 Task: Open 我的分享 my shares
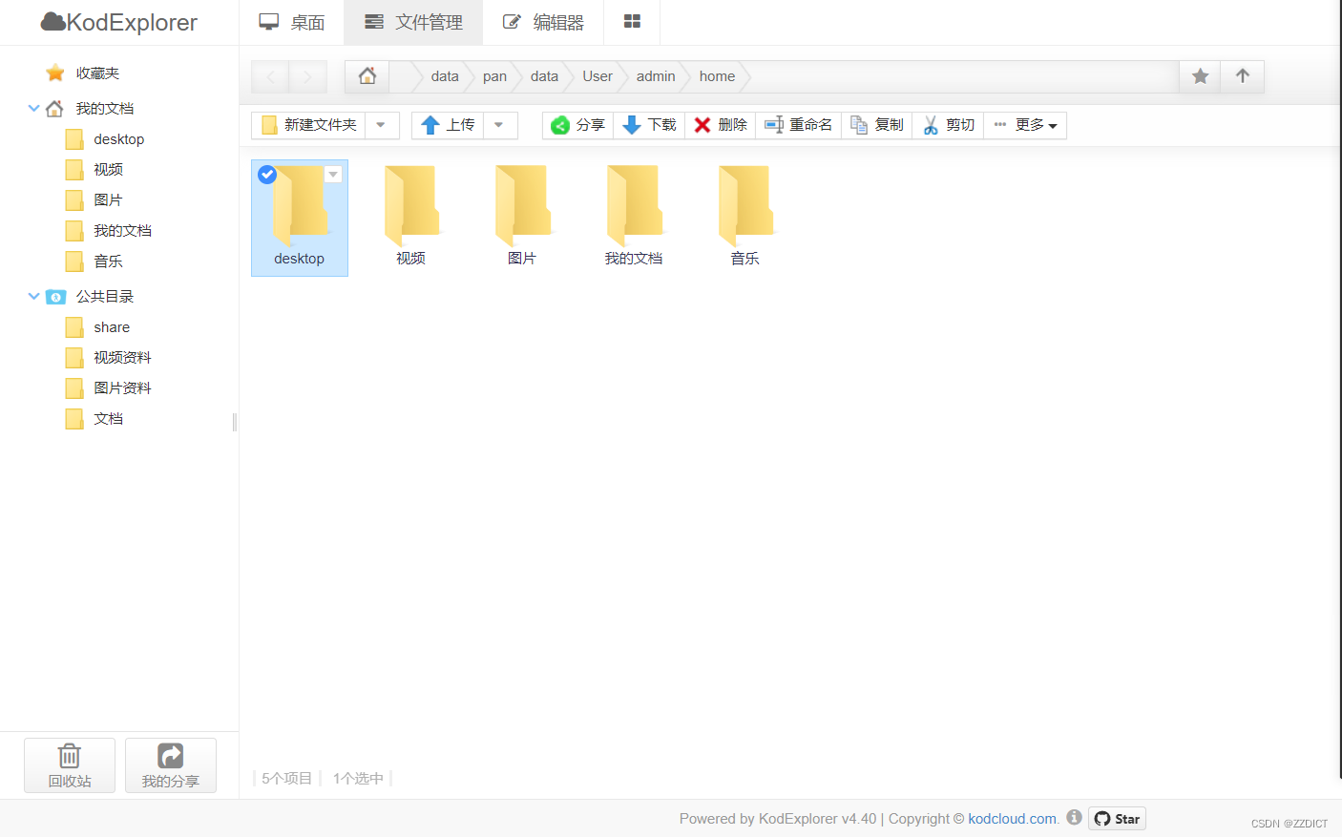[171, 765]
